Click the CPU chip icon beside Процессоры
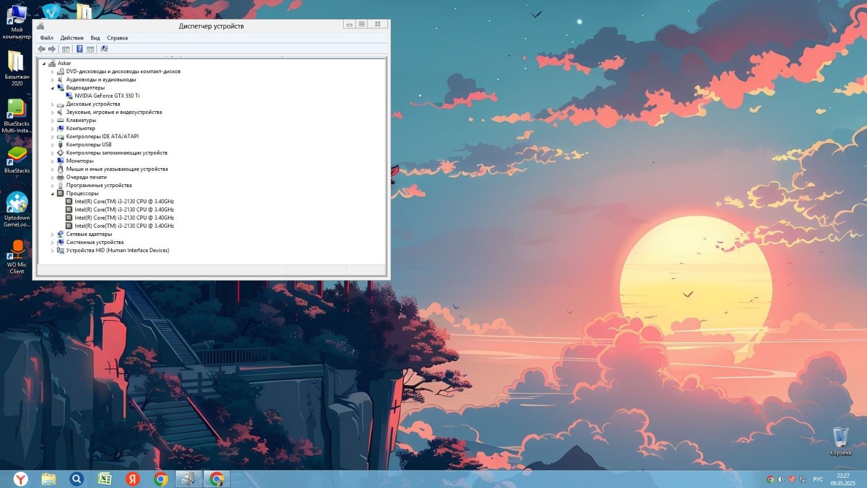Viewport: 867px width, 488px height. pos(60,194)
